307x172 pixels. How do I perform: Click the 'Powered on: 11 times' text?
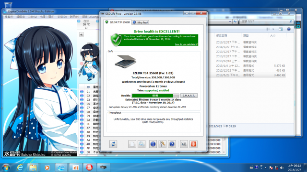point(153,86)
